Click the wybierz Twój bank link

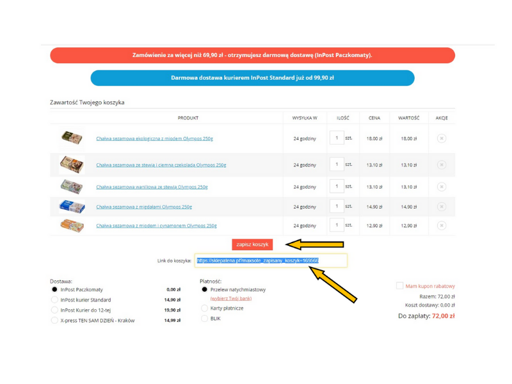click(x=231, y=298)
